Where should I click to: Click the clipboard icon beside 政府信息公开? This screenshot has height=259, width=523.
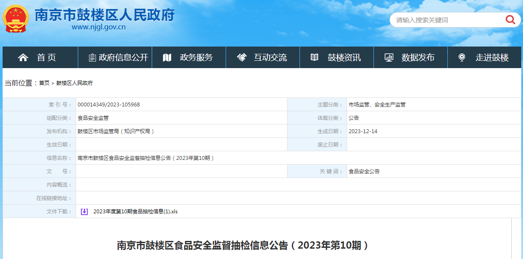[x=92, y=57]
